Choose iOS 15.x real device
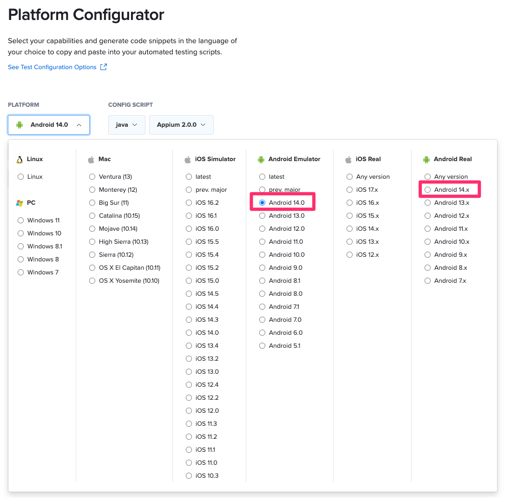Viewport: 511px width, 501px height. tap(349, 215)
